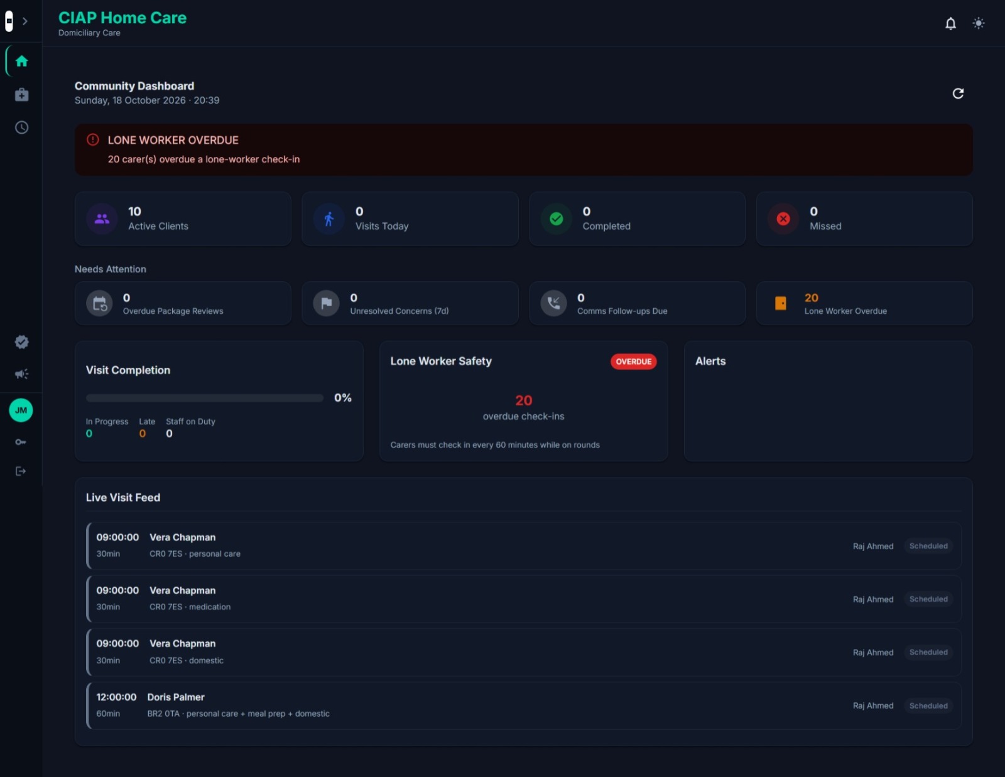
Task: Click the Visit Completion progress bar
Action: (x=205, y=398)
